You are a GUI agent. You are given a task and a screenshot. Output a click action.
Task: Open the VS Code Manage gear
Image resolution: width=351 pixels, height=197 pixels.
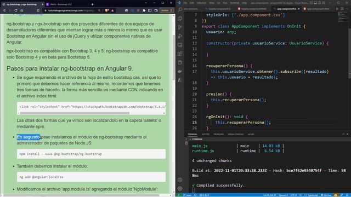(x=180, y=188)
